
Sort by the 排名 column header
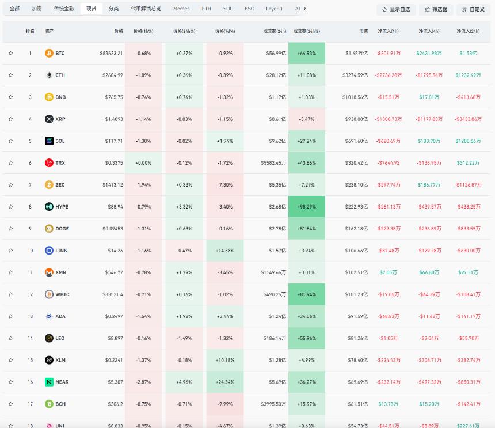[30, 31]
